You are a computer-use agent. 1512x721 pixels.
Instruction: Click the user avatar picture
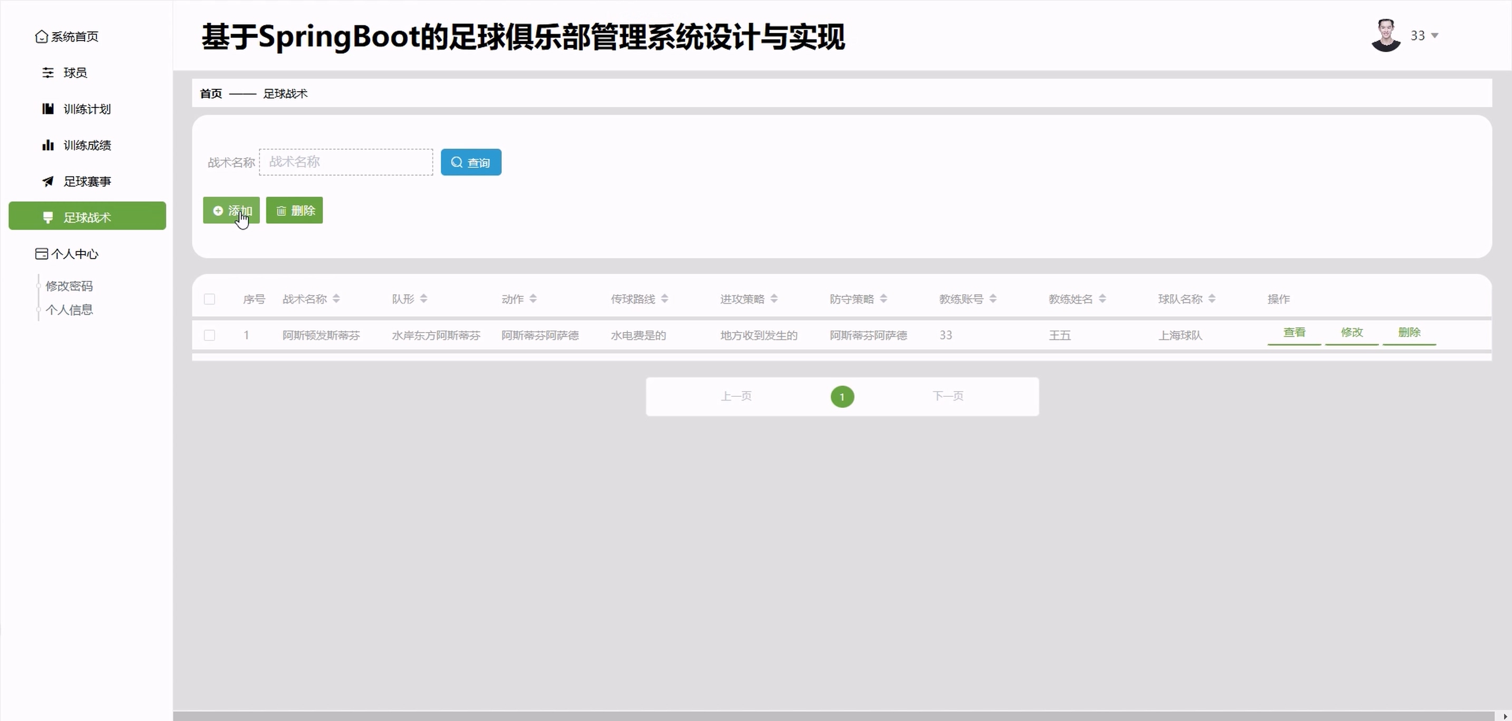[x=1386, y=36]
